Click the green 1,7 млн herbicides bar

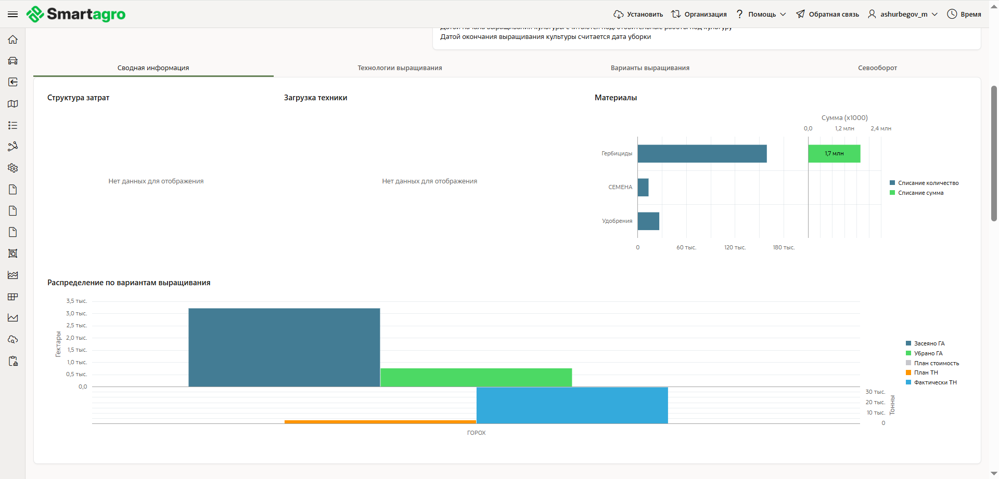[x=834, y=154]
